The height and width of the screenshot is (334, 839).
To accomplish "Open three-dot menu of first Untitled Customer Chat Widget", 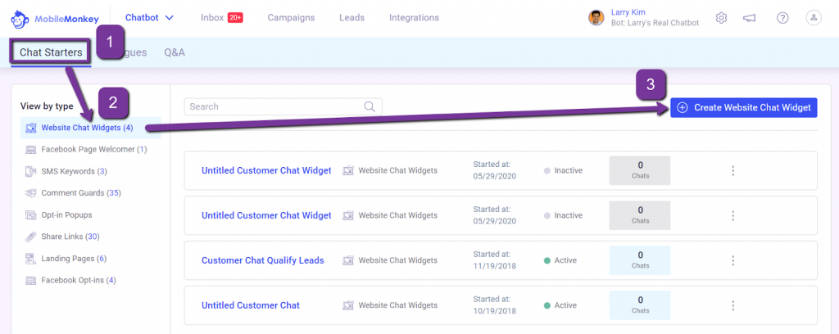I will (x=733, y=170).
